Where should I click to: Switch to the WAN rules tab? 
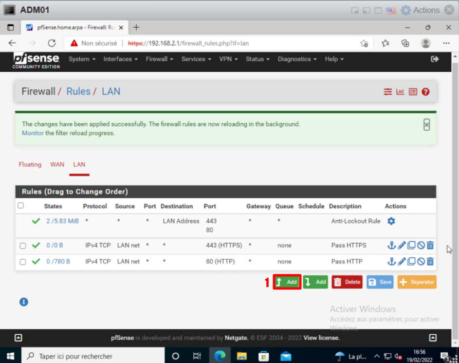[x=57, y=165]
